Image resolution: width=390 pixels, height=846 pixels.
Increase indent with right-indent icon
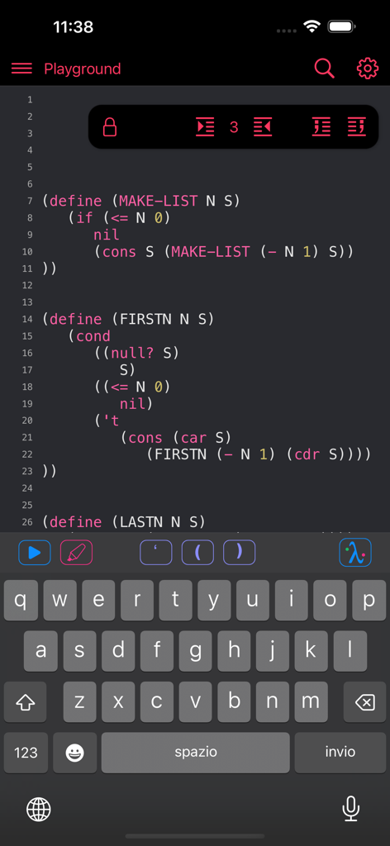205,126
